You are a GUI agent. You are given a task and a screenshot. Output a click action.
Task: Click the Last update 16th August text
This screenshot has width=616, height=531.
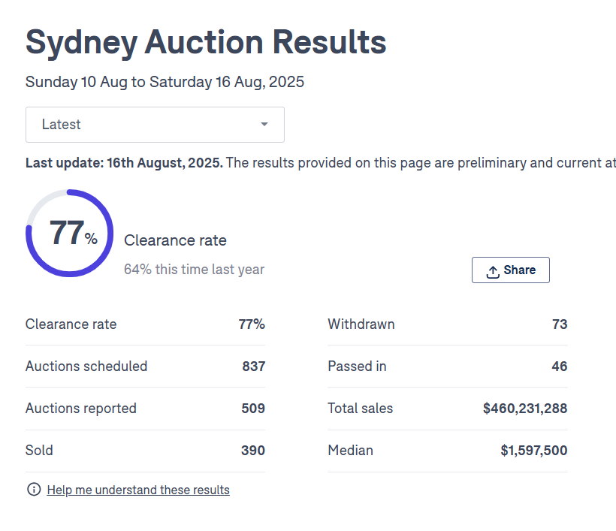[124, 163]
